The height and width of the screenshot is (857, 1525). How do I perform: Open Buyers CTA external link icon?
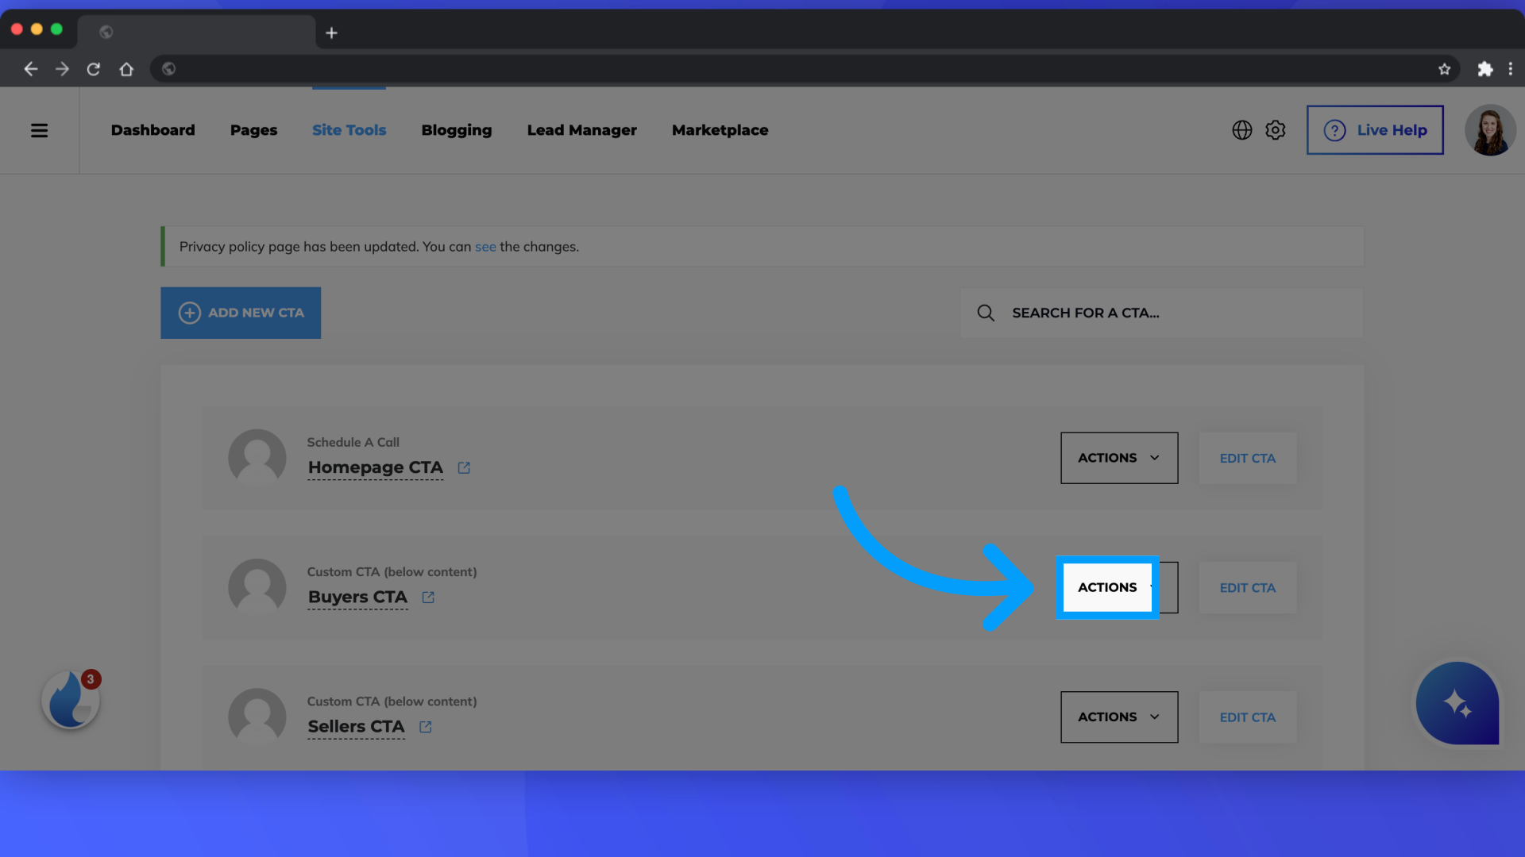coord(428,598)
